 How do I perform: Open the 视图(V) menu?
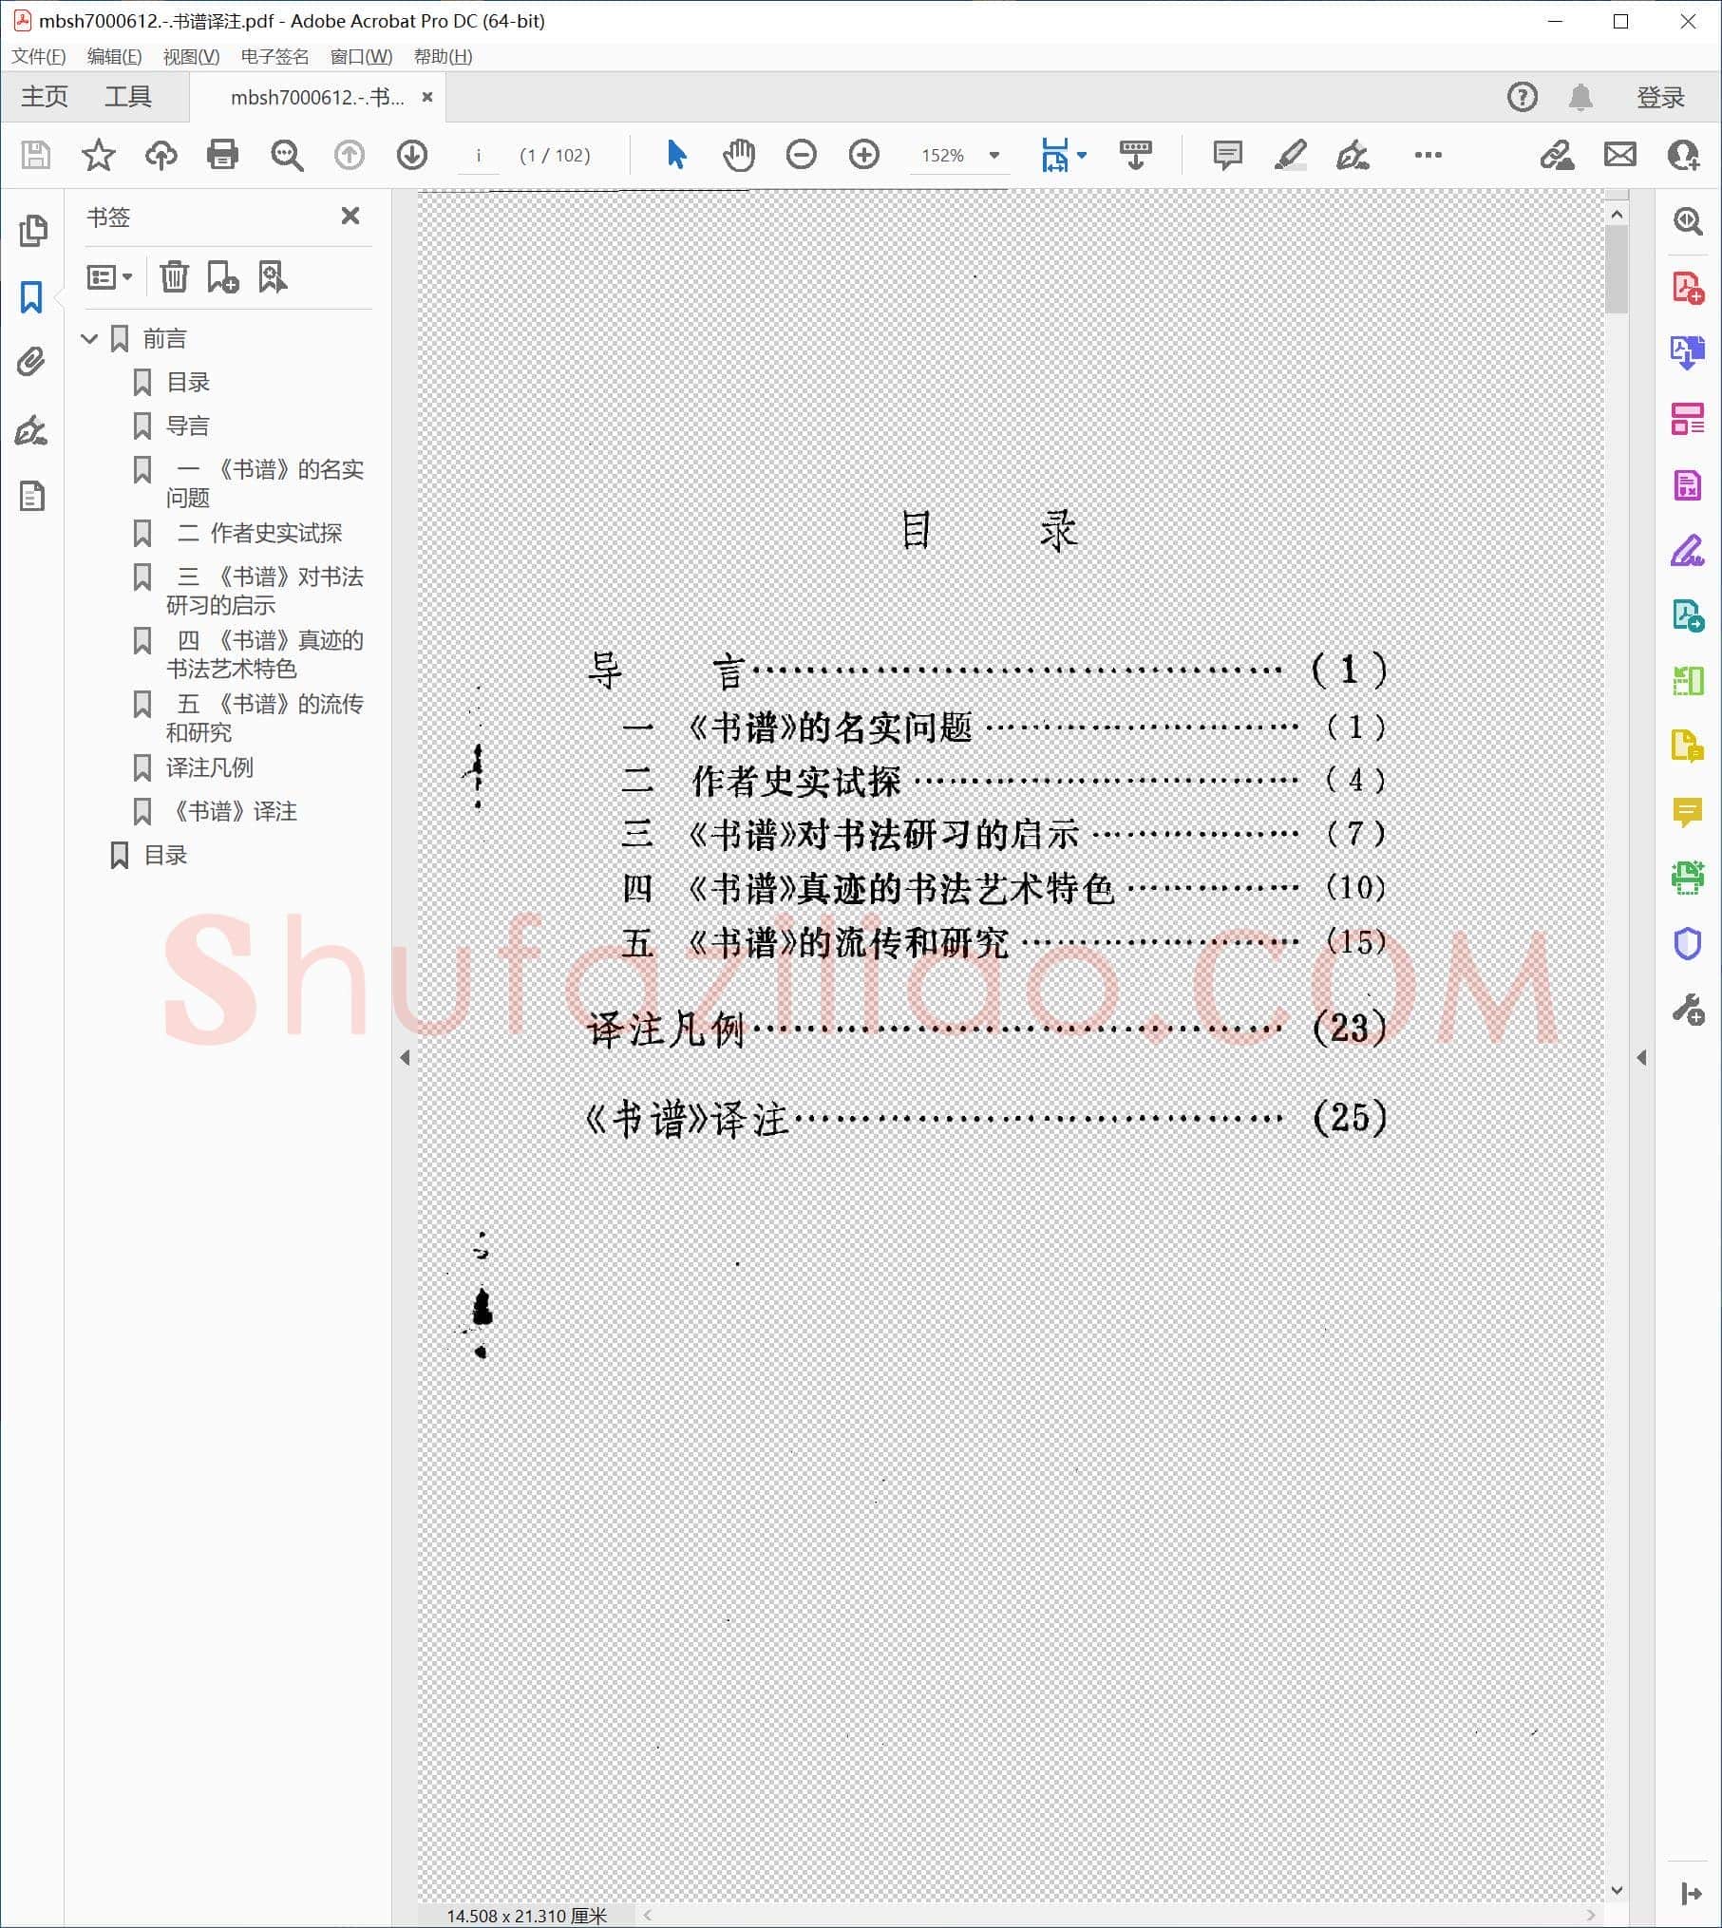191,56
